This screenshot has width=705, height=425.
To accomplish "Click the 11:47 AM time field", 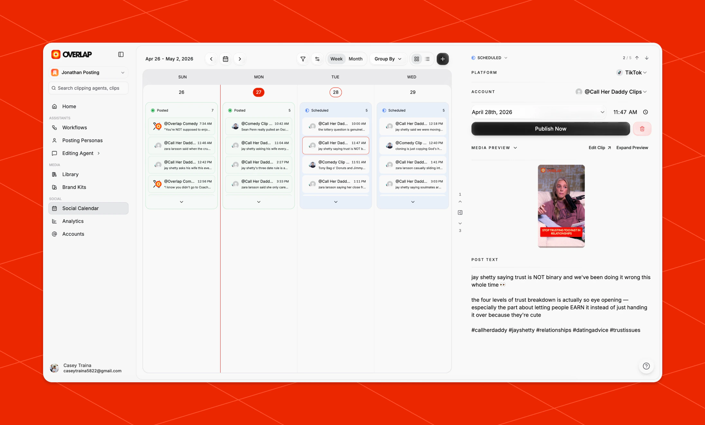I will [x=625, y=112].
